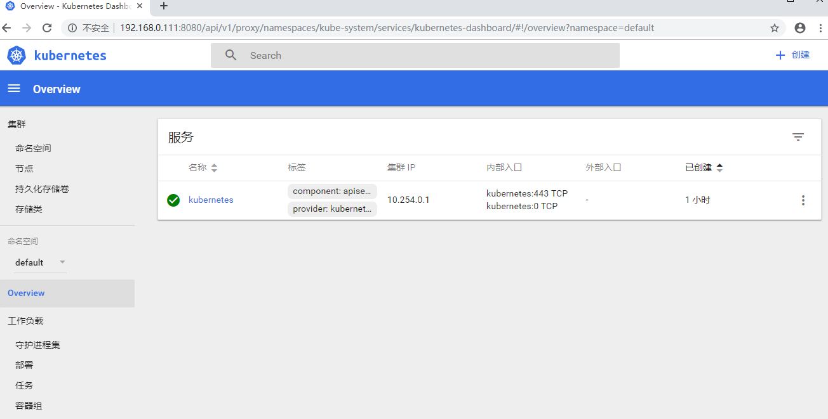This screenshot has width=828, height=419.
Task: Open 部署 in the sidebar
Action: [x=24, y=365]
